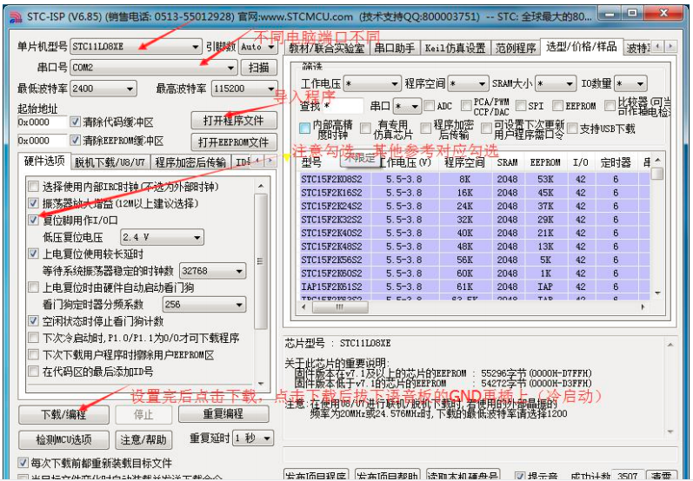Toggle 上电复位使用较长延时 checkbox
Image resolution: width=693 pixels, height=481 pixels.
[x=34, y=254]
